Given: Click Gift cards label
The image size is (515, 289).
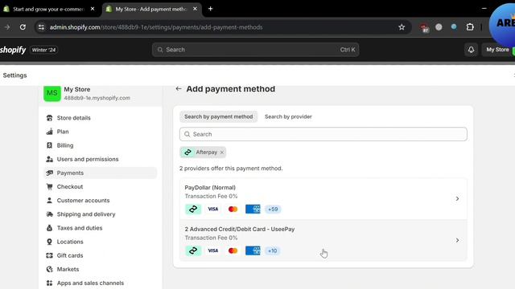Looking at the screenshot, I should point(70,255).
